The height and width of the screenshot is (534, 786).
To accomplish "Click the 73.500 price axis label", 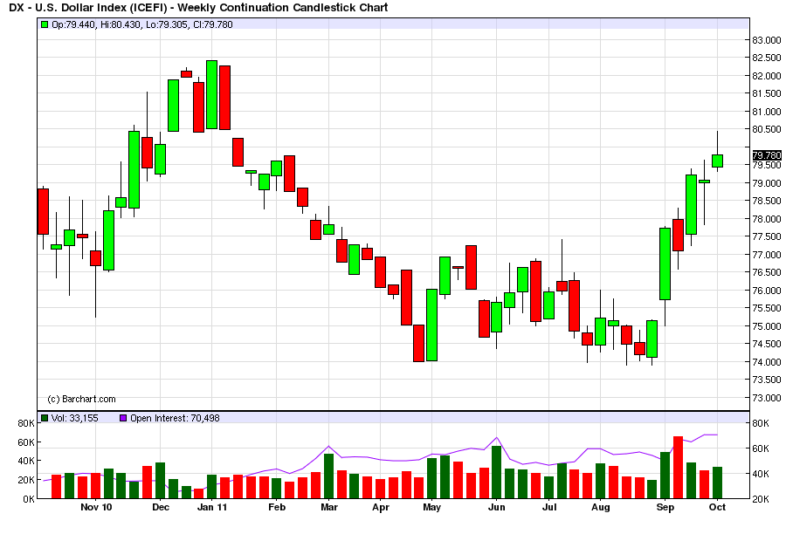I will [x=767, y=380].
